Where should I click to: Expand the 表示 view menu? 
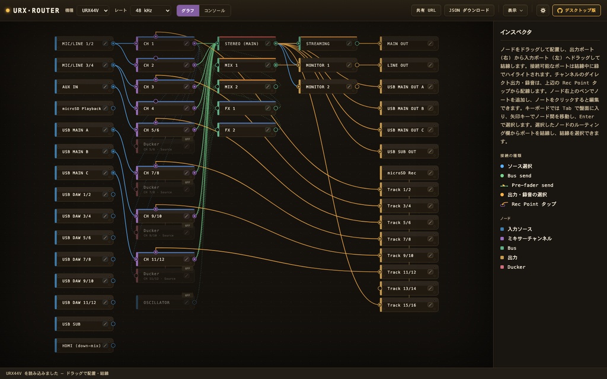point(515,11)
